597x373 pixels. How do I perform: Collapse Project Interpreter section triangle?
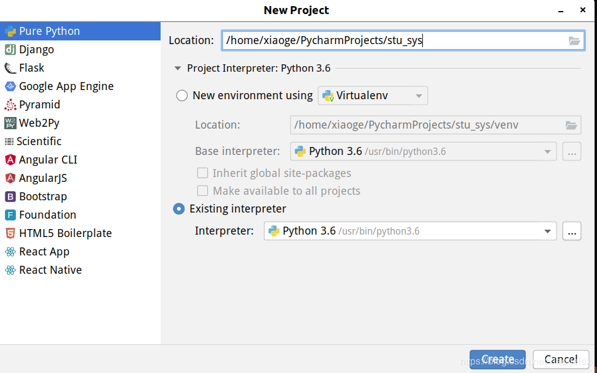pos(177,69)
